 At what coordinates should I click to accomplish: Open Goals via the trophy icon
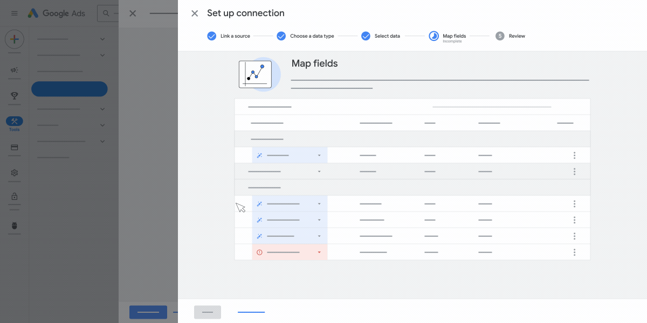click(x=15, y=96)
